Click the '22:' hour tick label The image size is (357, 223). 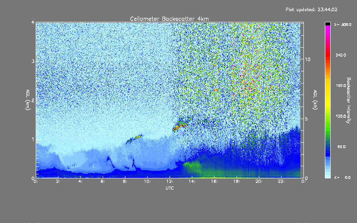[282, 182]
